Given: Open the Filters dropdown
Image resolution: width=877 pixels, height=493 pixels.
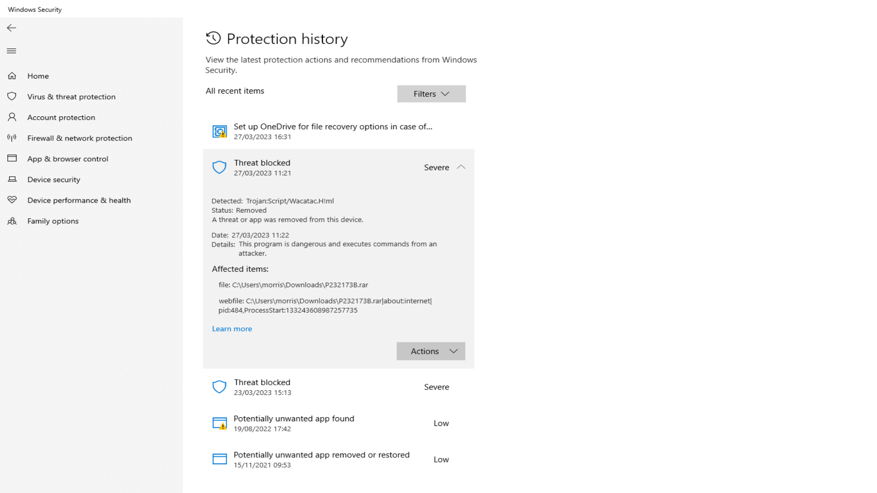Looking at the screenshot, I should [x=431, y=94].
